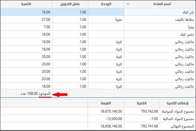Select the بطاقة تكليف item name
Viewport: 196px width, 131px height.
coord(185,20)
